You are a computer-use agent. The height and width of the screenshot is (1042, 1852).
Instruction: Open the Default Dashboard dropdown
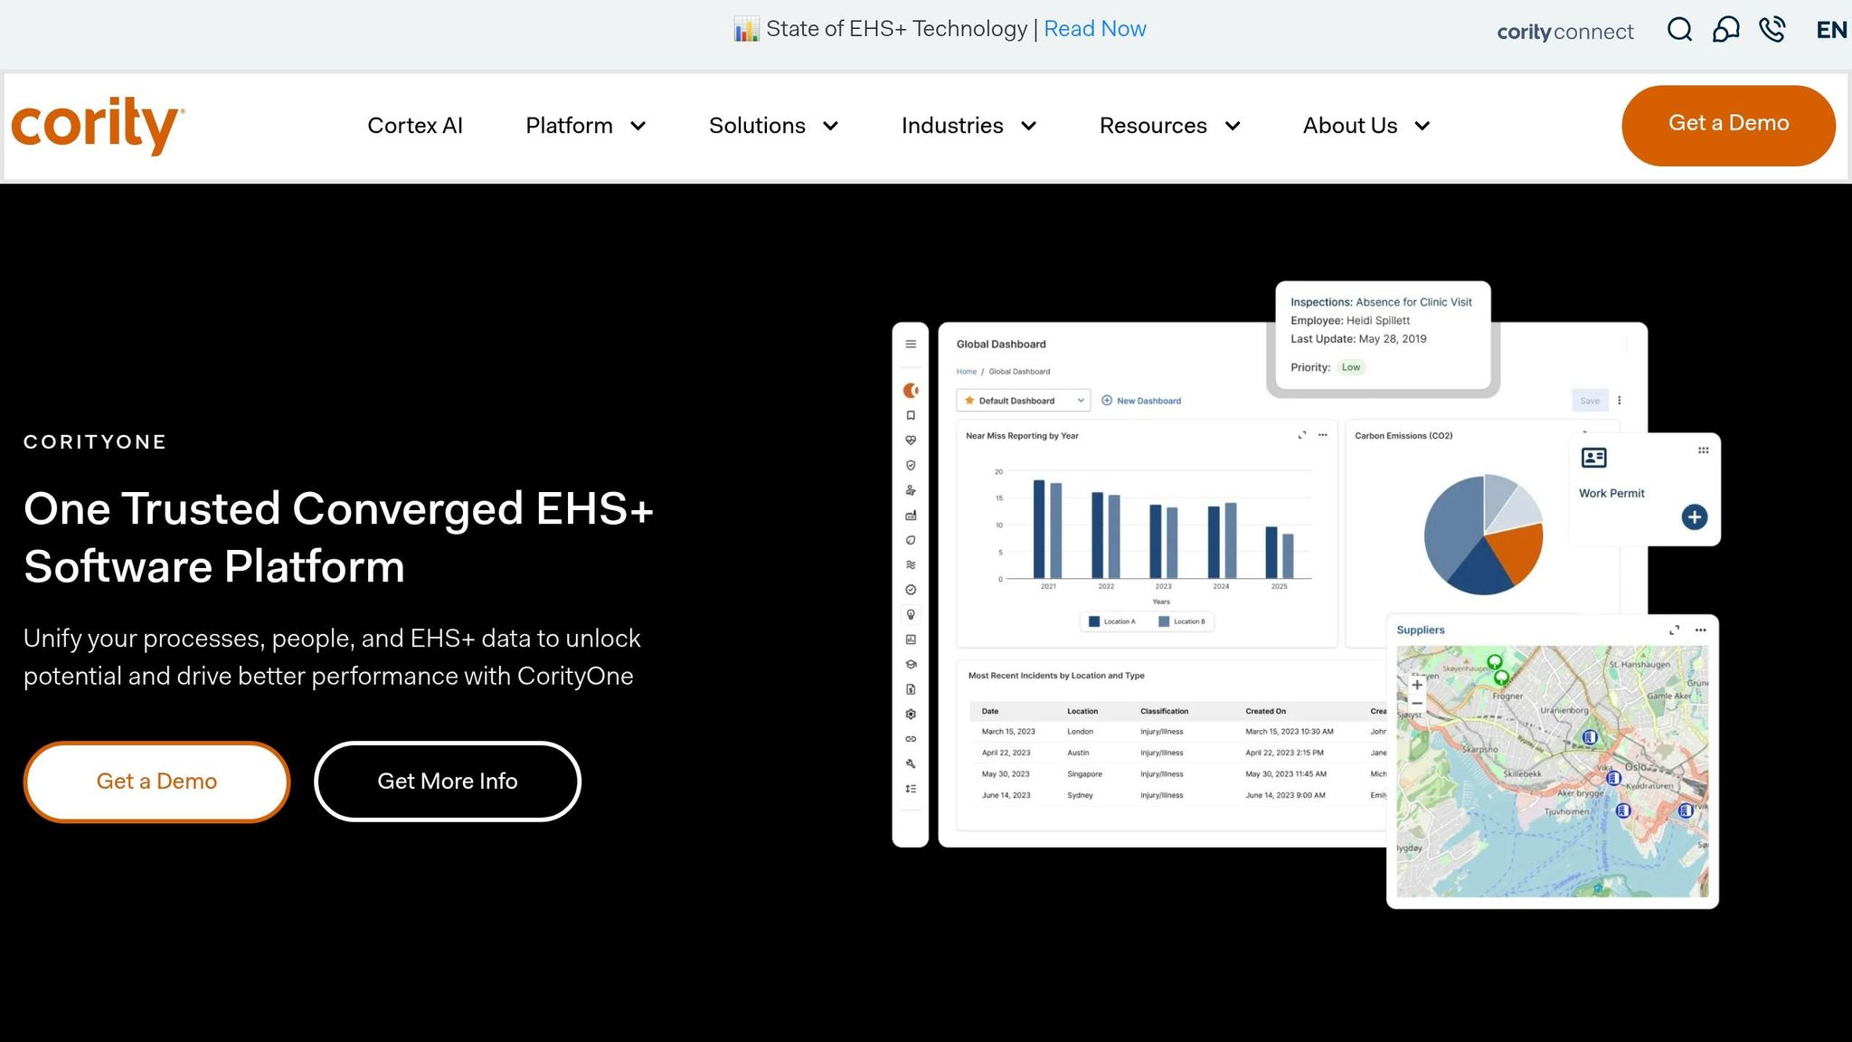[1023, 401]
